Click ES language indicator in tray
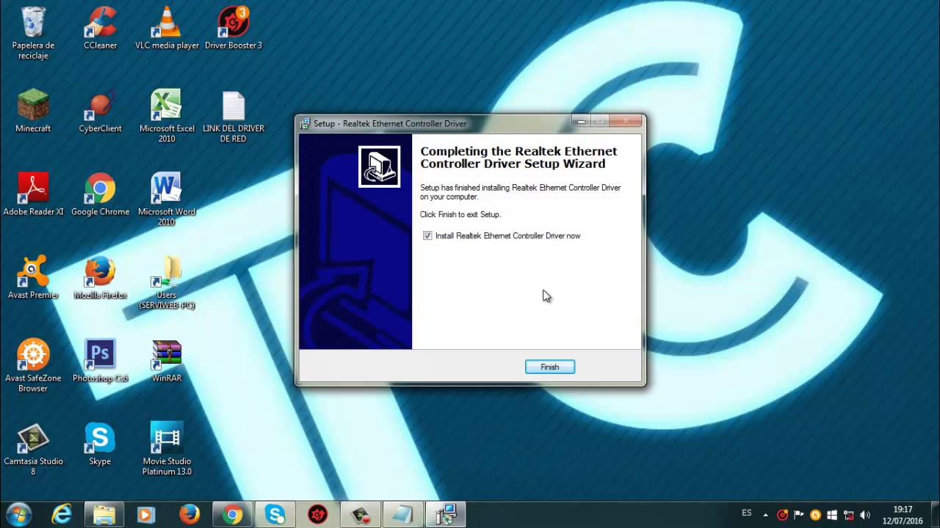The width and height of the screenshot is (940, 528). tap(747, 513)
